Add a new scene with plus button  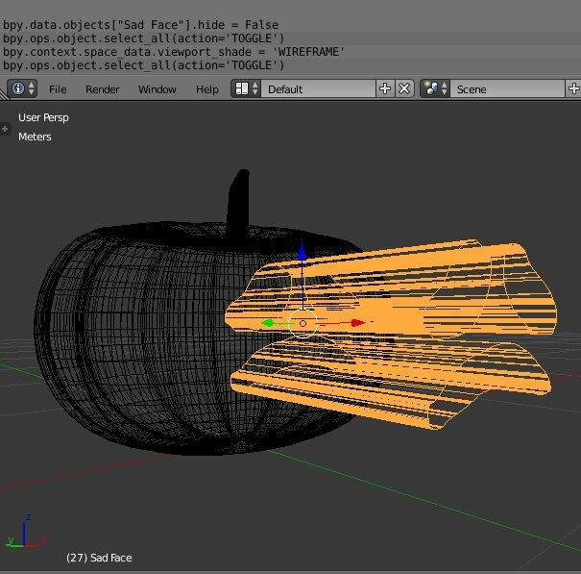pos(573,89)
